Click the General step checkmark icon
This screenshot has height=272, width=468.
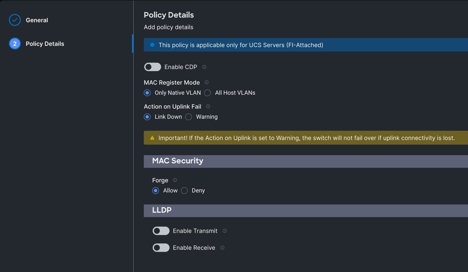tap(15, 20)
